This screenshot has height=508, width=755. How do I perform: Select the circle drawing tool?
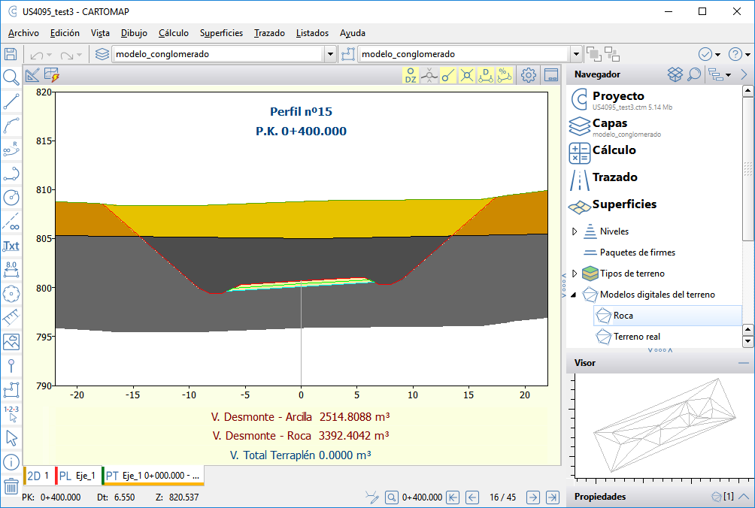(11, 198)
